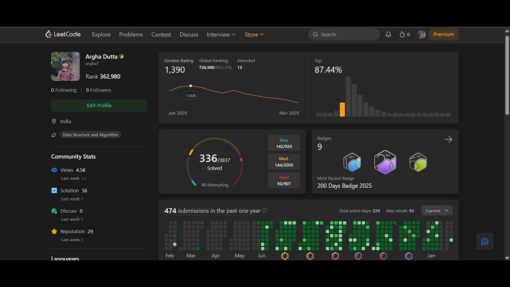The width and height of the screenshot is (510, 287).
Task: Show Med. problems solved 144/2005
Action: pos(284,162)
